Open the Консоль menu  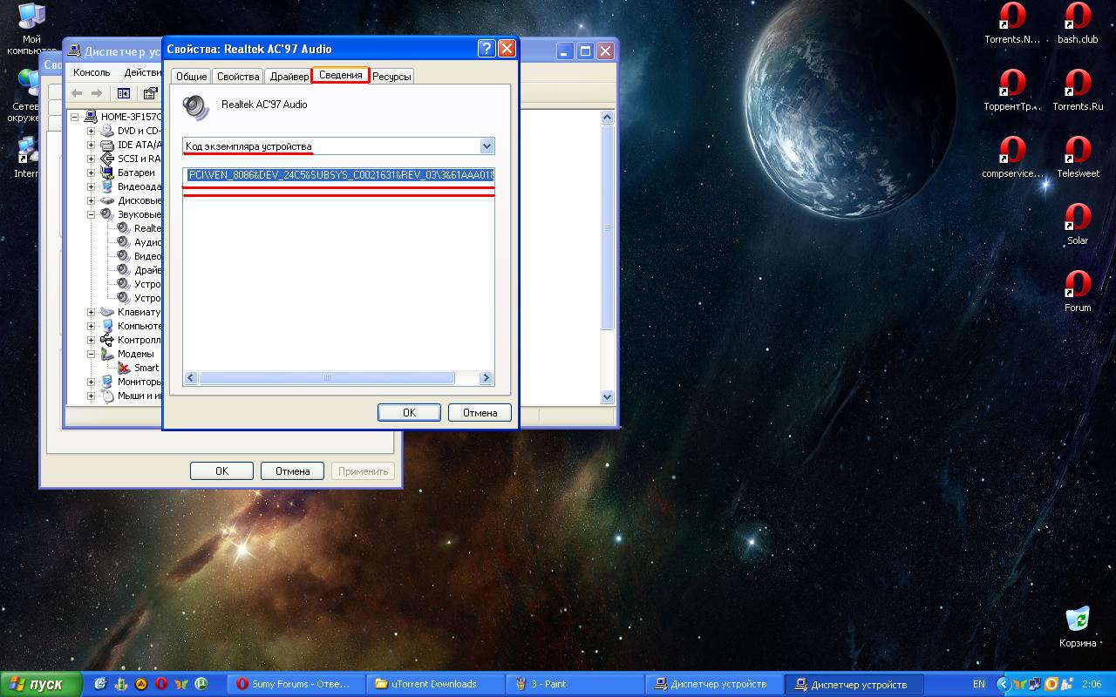click(x=92, y=72)
